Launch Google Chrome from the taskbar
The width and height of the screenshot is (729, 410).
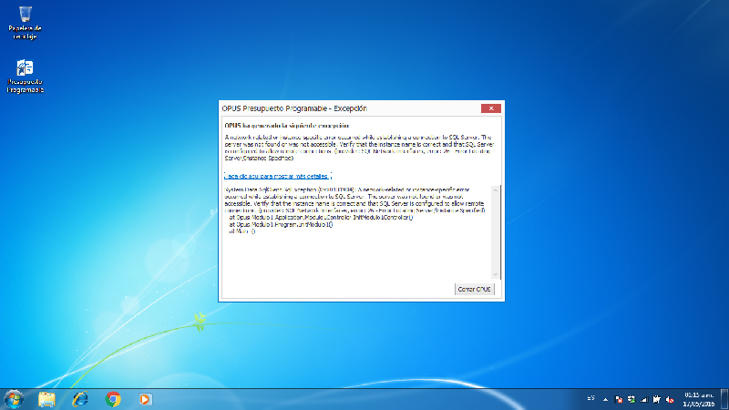point(113,399)
